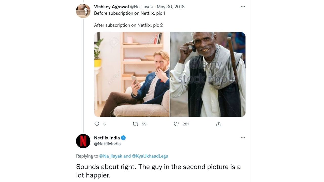View the 59 retweets count
Viewport: 324px width, 182px height.
(144, 124)
